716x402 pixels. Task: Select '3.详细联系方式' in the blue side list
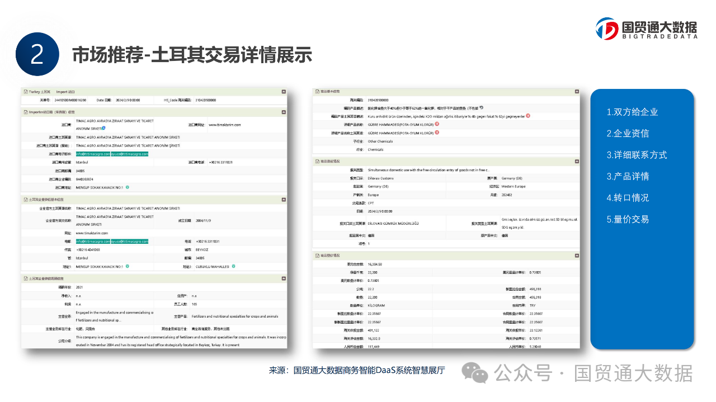coord(637,155)
